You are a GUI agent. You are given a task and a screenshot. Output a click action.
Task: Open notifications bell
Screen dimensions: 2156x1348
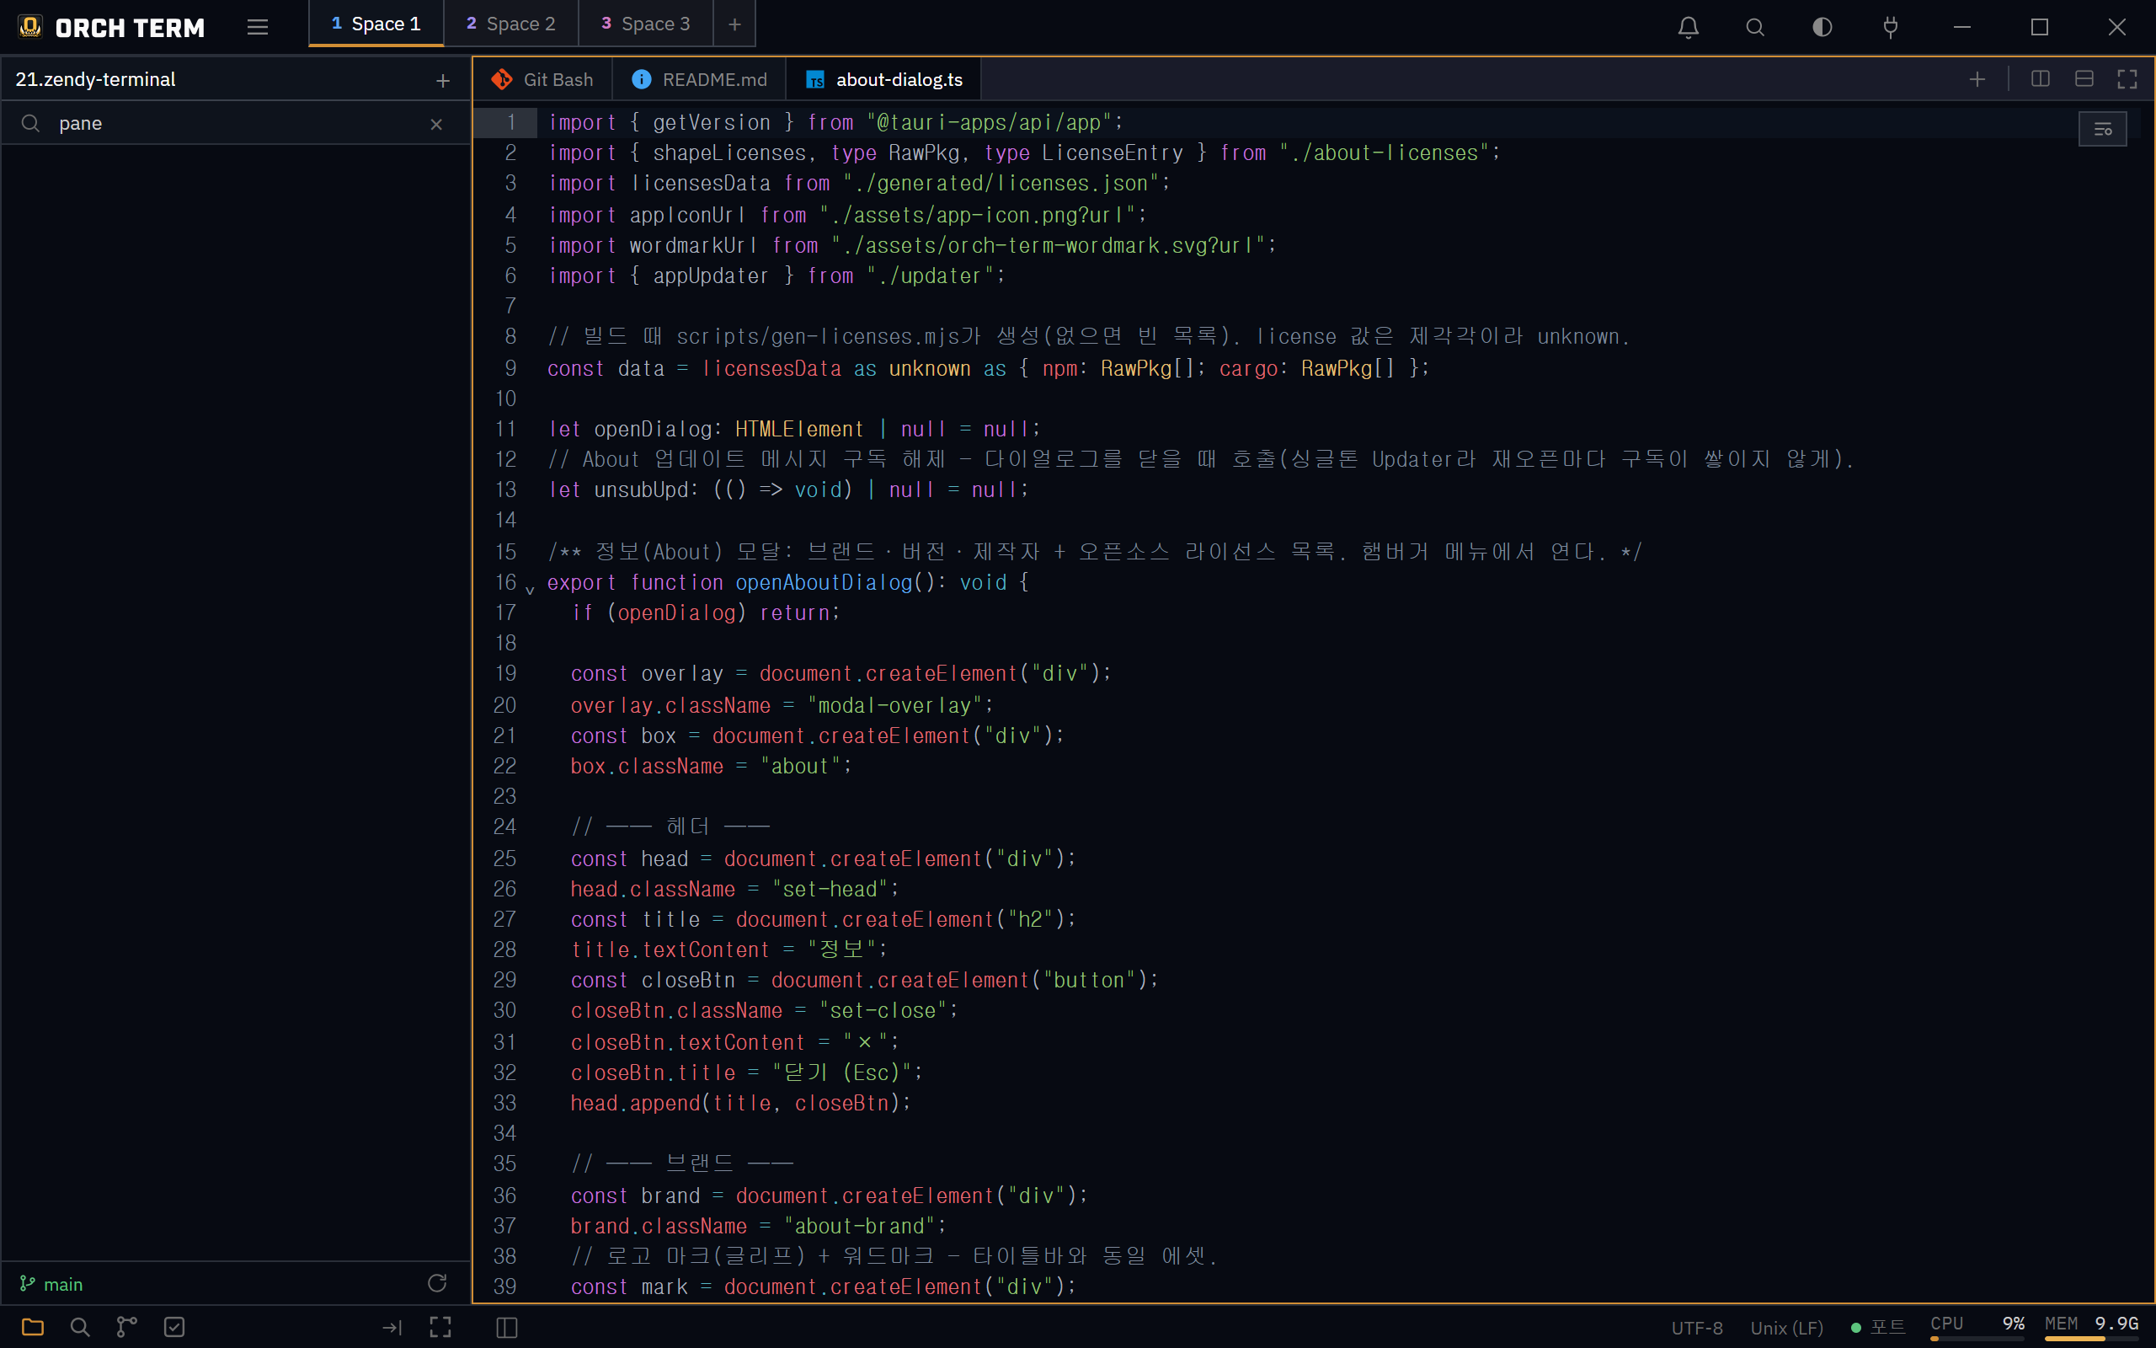coord(1689,27)
